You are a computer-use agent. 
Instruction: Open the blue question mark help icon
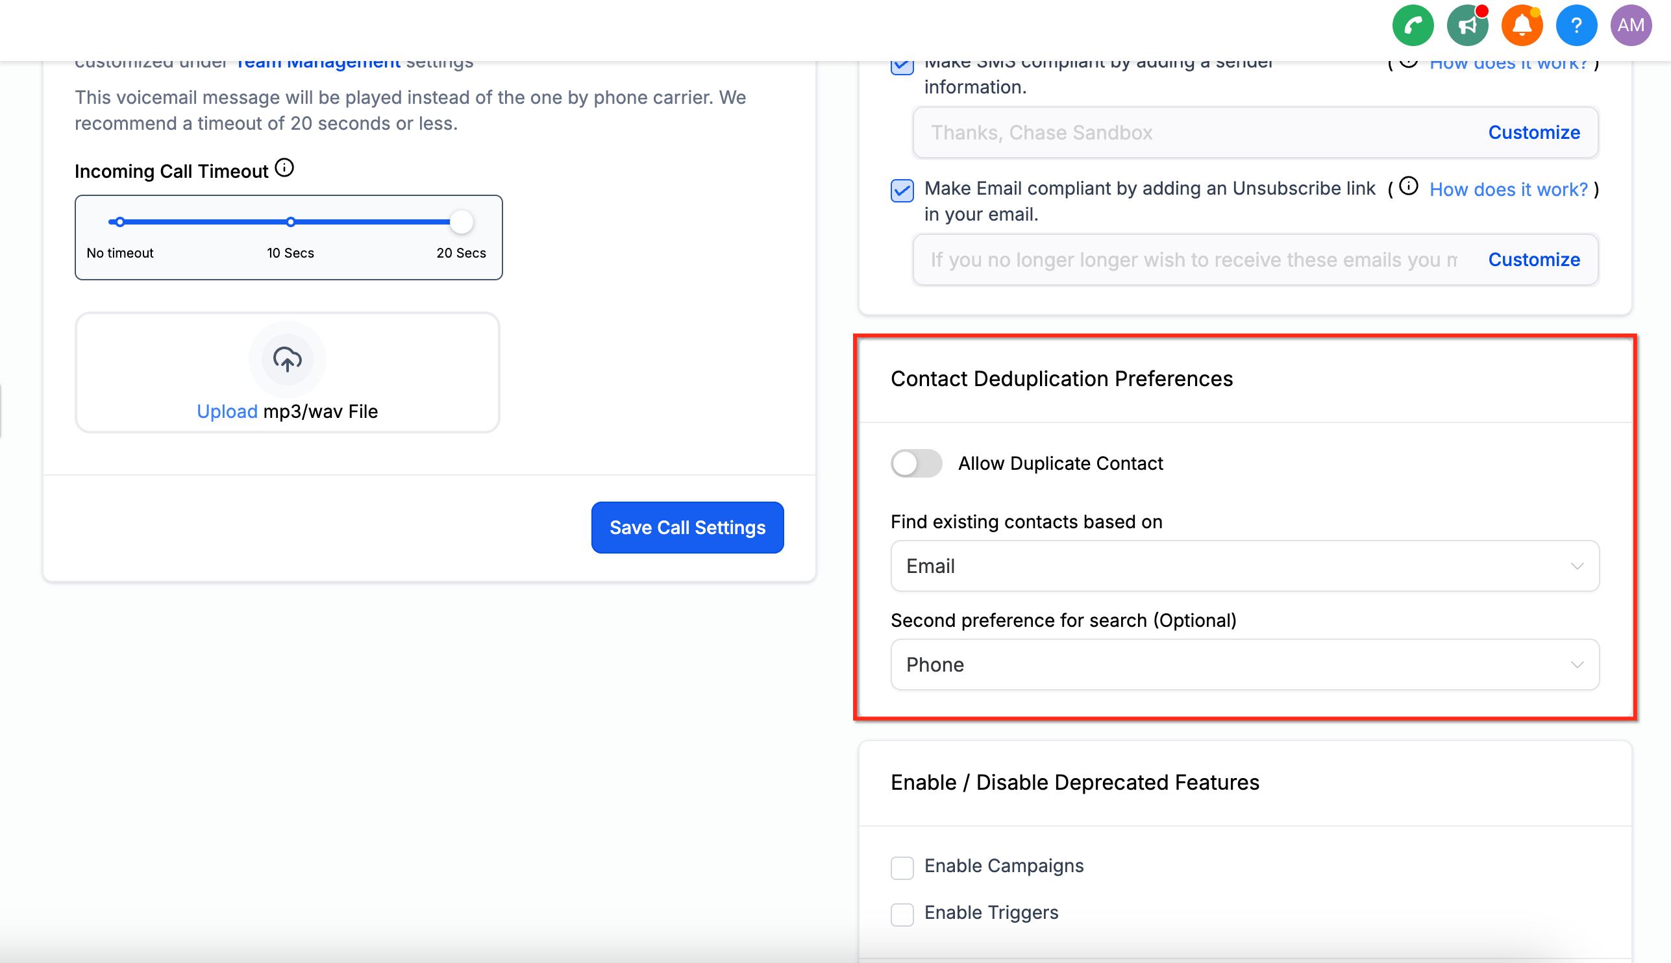click(1576, 26)
